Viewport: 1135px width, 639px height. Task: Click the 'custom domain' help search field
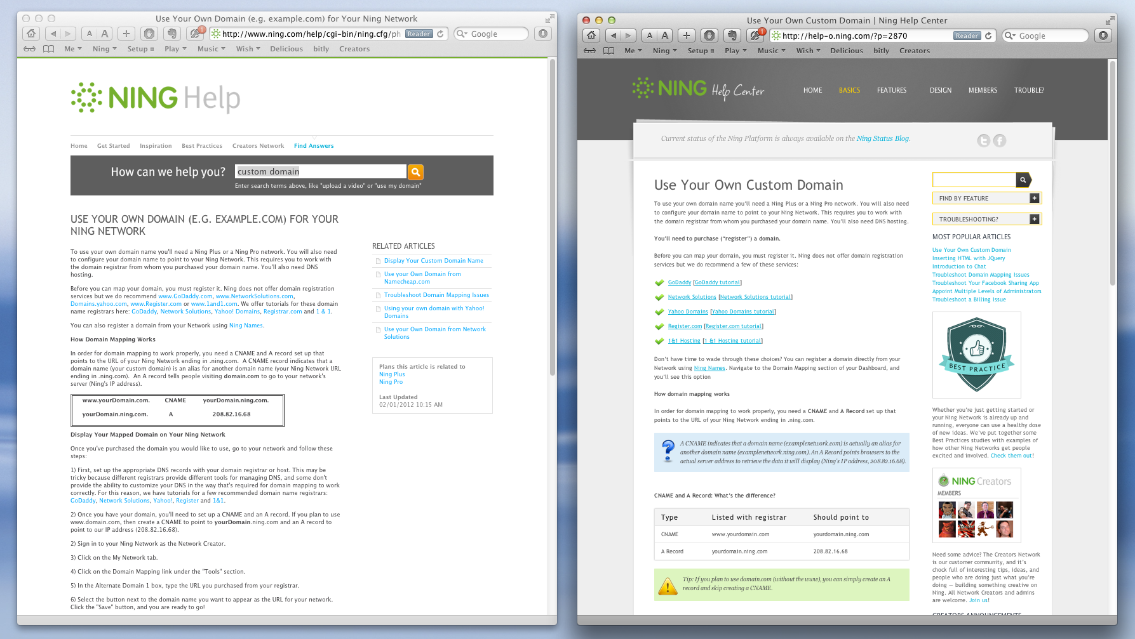(321, 172)
